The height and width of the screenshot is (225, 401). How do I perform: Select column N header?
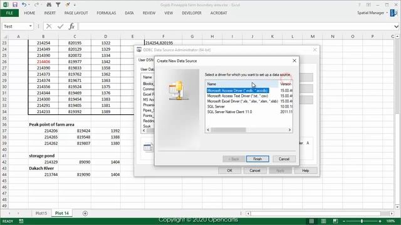[333, 37]
